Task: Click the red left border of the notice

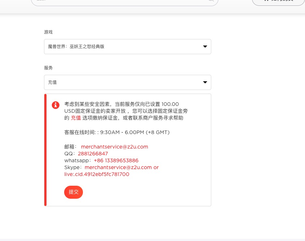Action: click(x=45, y=150)
